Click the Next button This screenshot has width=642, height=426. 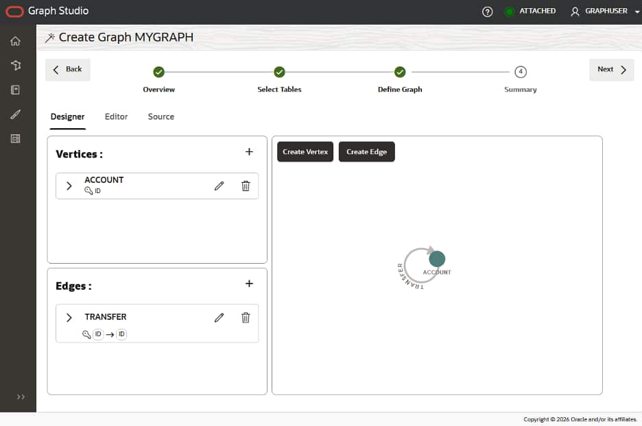pyautogui.click(x=611, y=69)
